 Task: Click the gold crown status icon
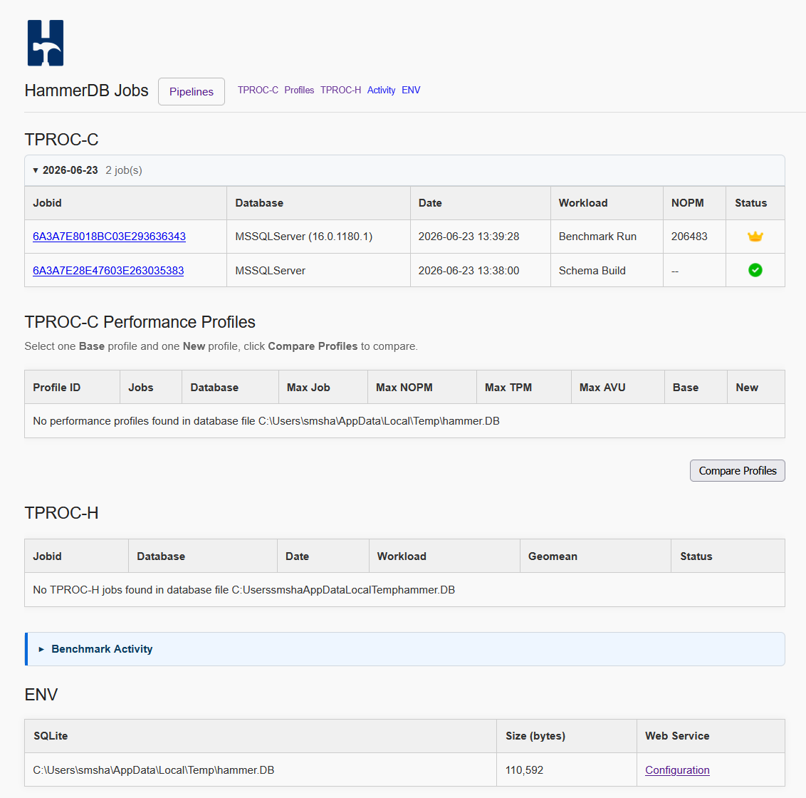755,237
